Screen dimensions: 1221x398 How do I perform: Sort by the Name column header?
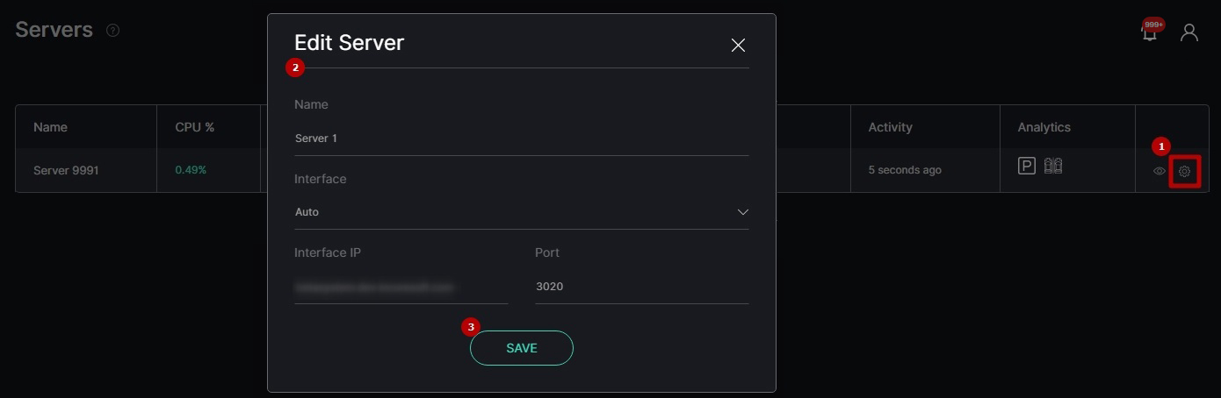tap(50, 127)
